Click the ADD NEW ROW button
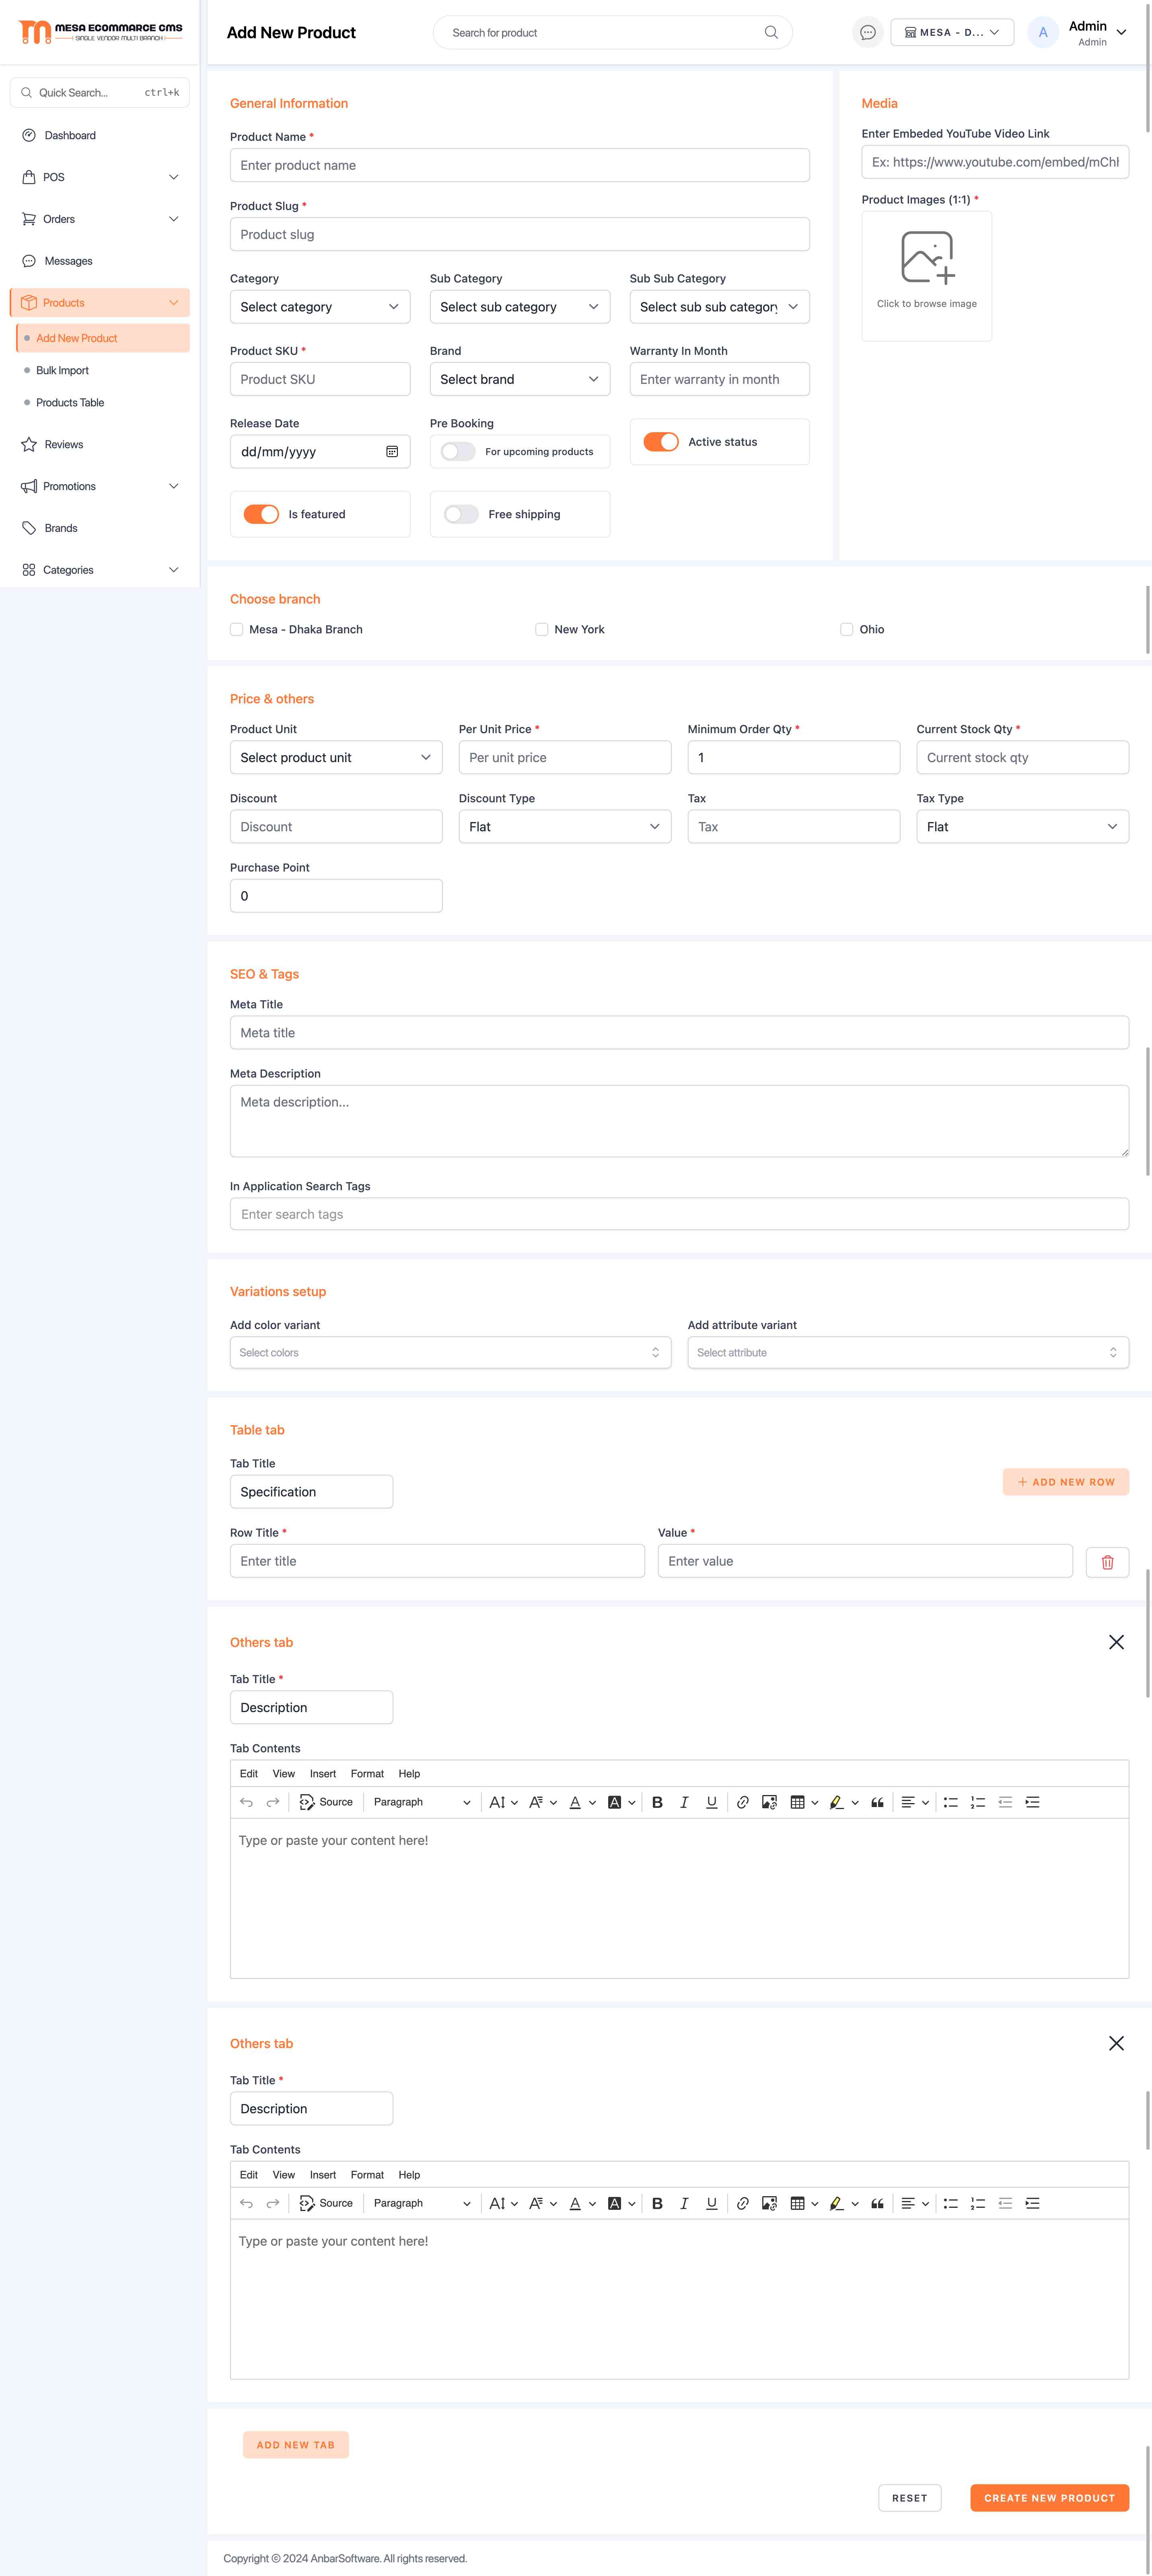This screenshot has width=1152, height=2576. point(1066,1482)
